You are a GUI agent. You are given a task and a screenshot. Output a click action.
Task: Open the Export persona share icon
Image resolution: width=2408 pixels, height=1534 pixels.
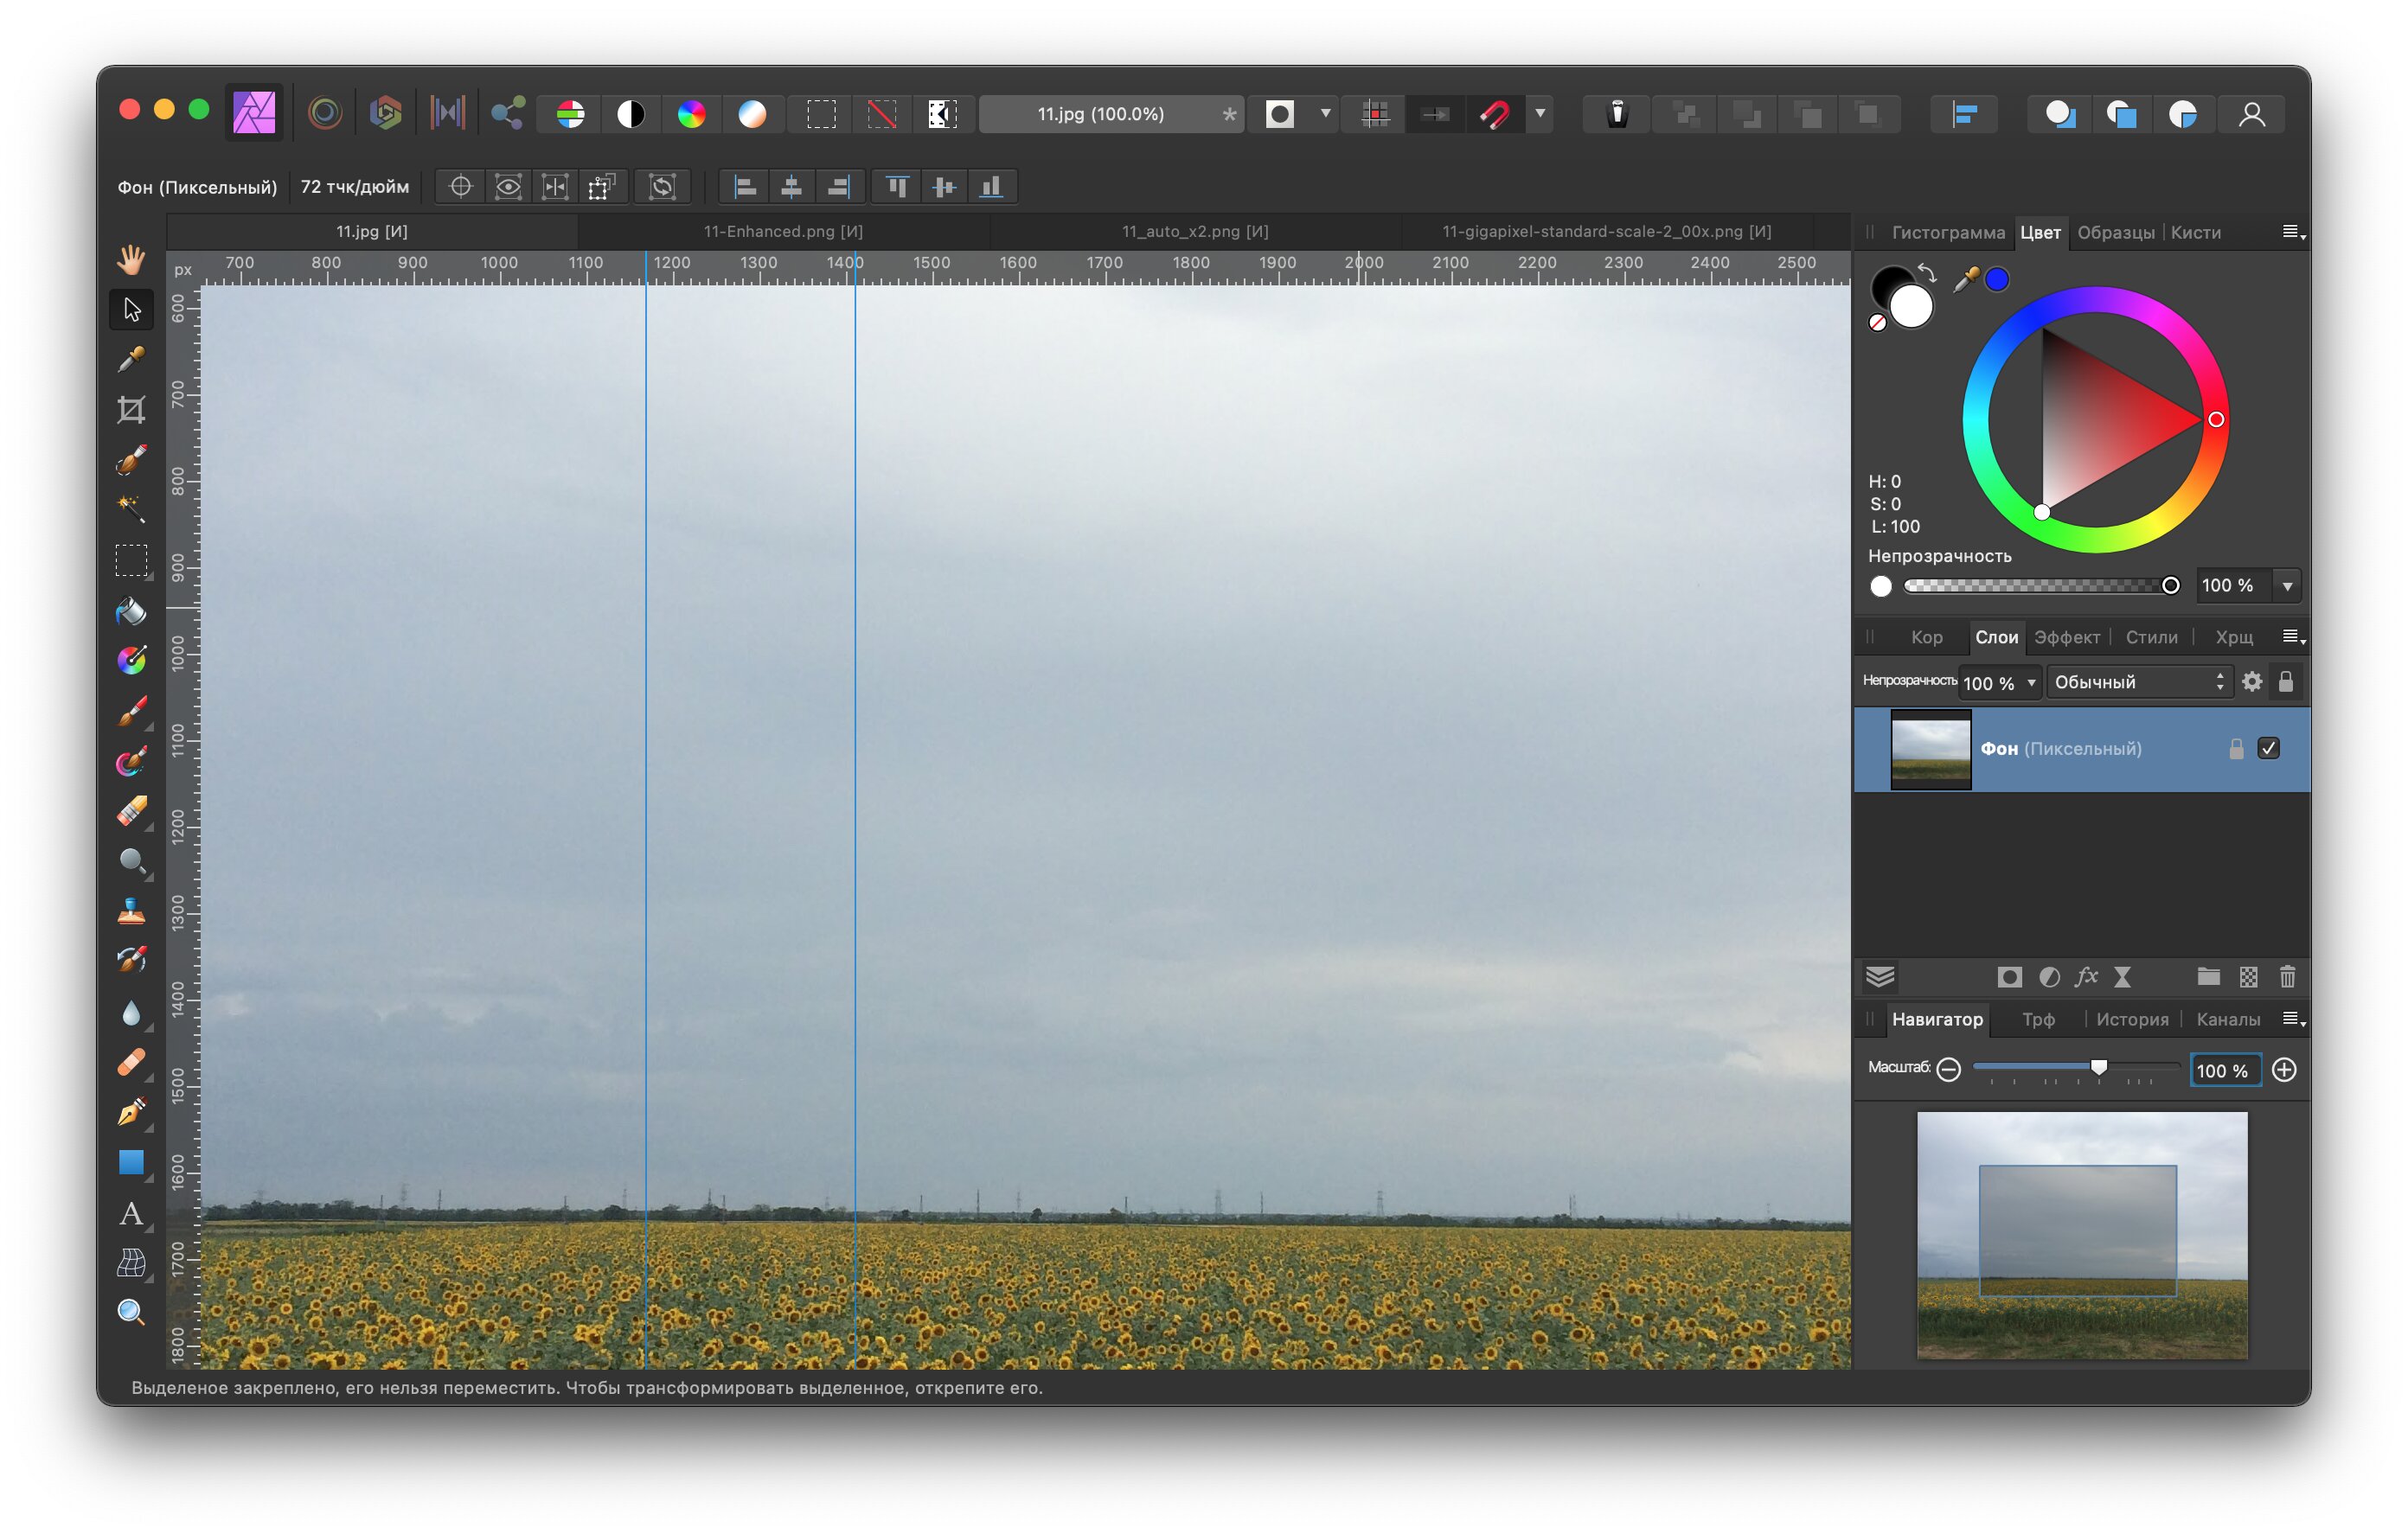pyautogui.click(x=508, y=113)
